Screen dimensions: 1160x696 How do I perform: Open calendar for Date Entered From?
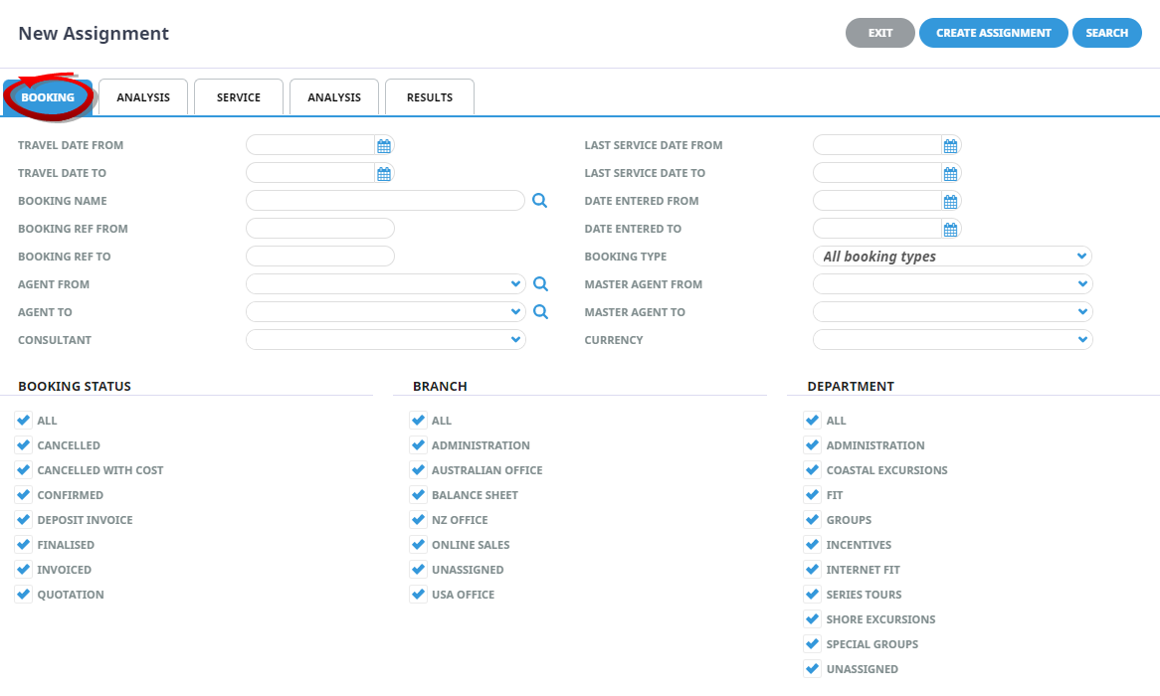950,202
